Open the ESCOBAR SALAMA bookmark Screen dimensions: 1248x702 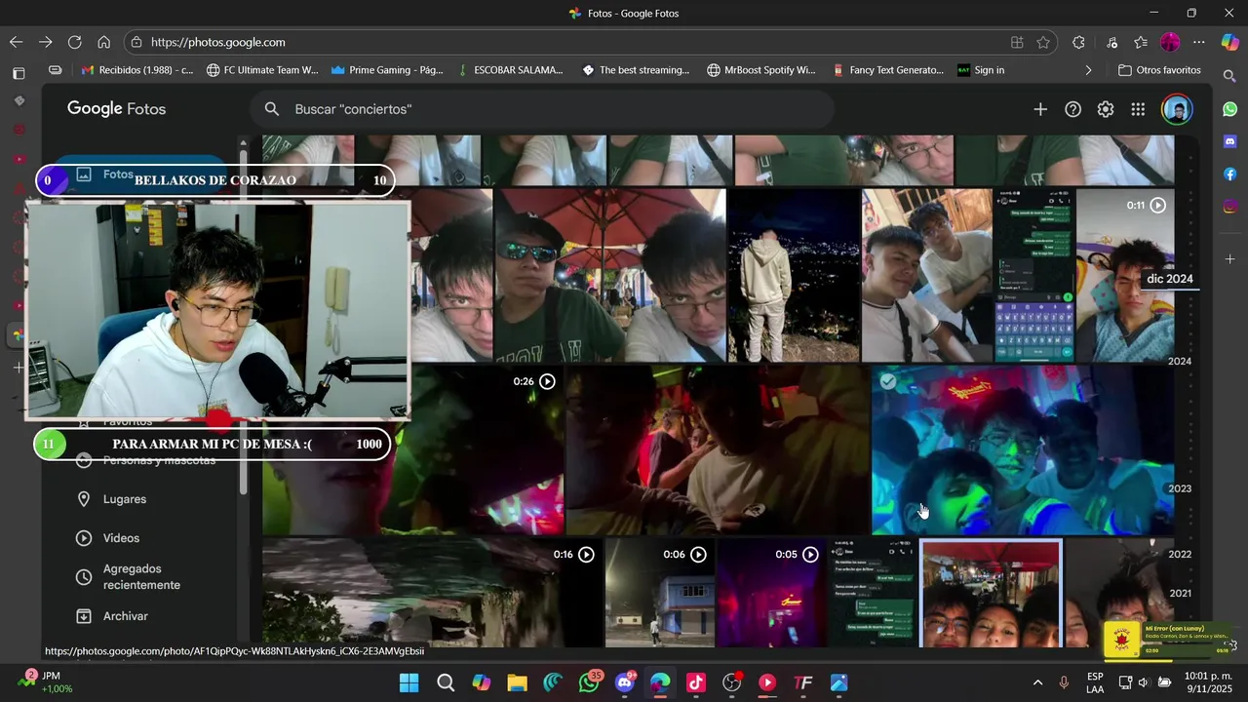coord(510,70)
